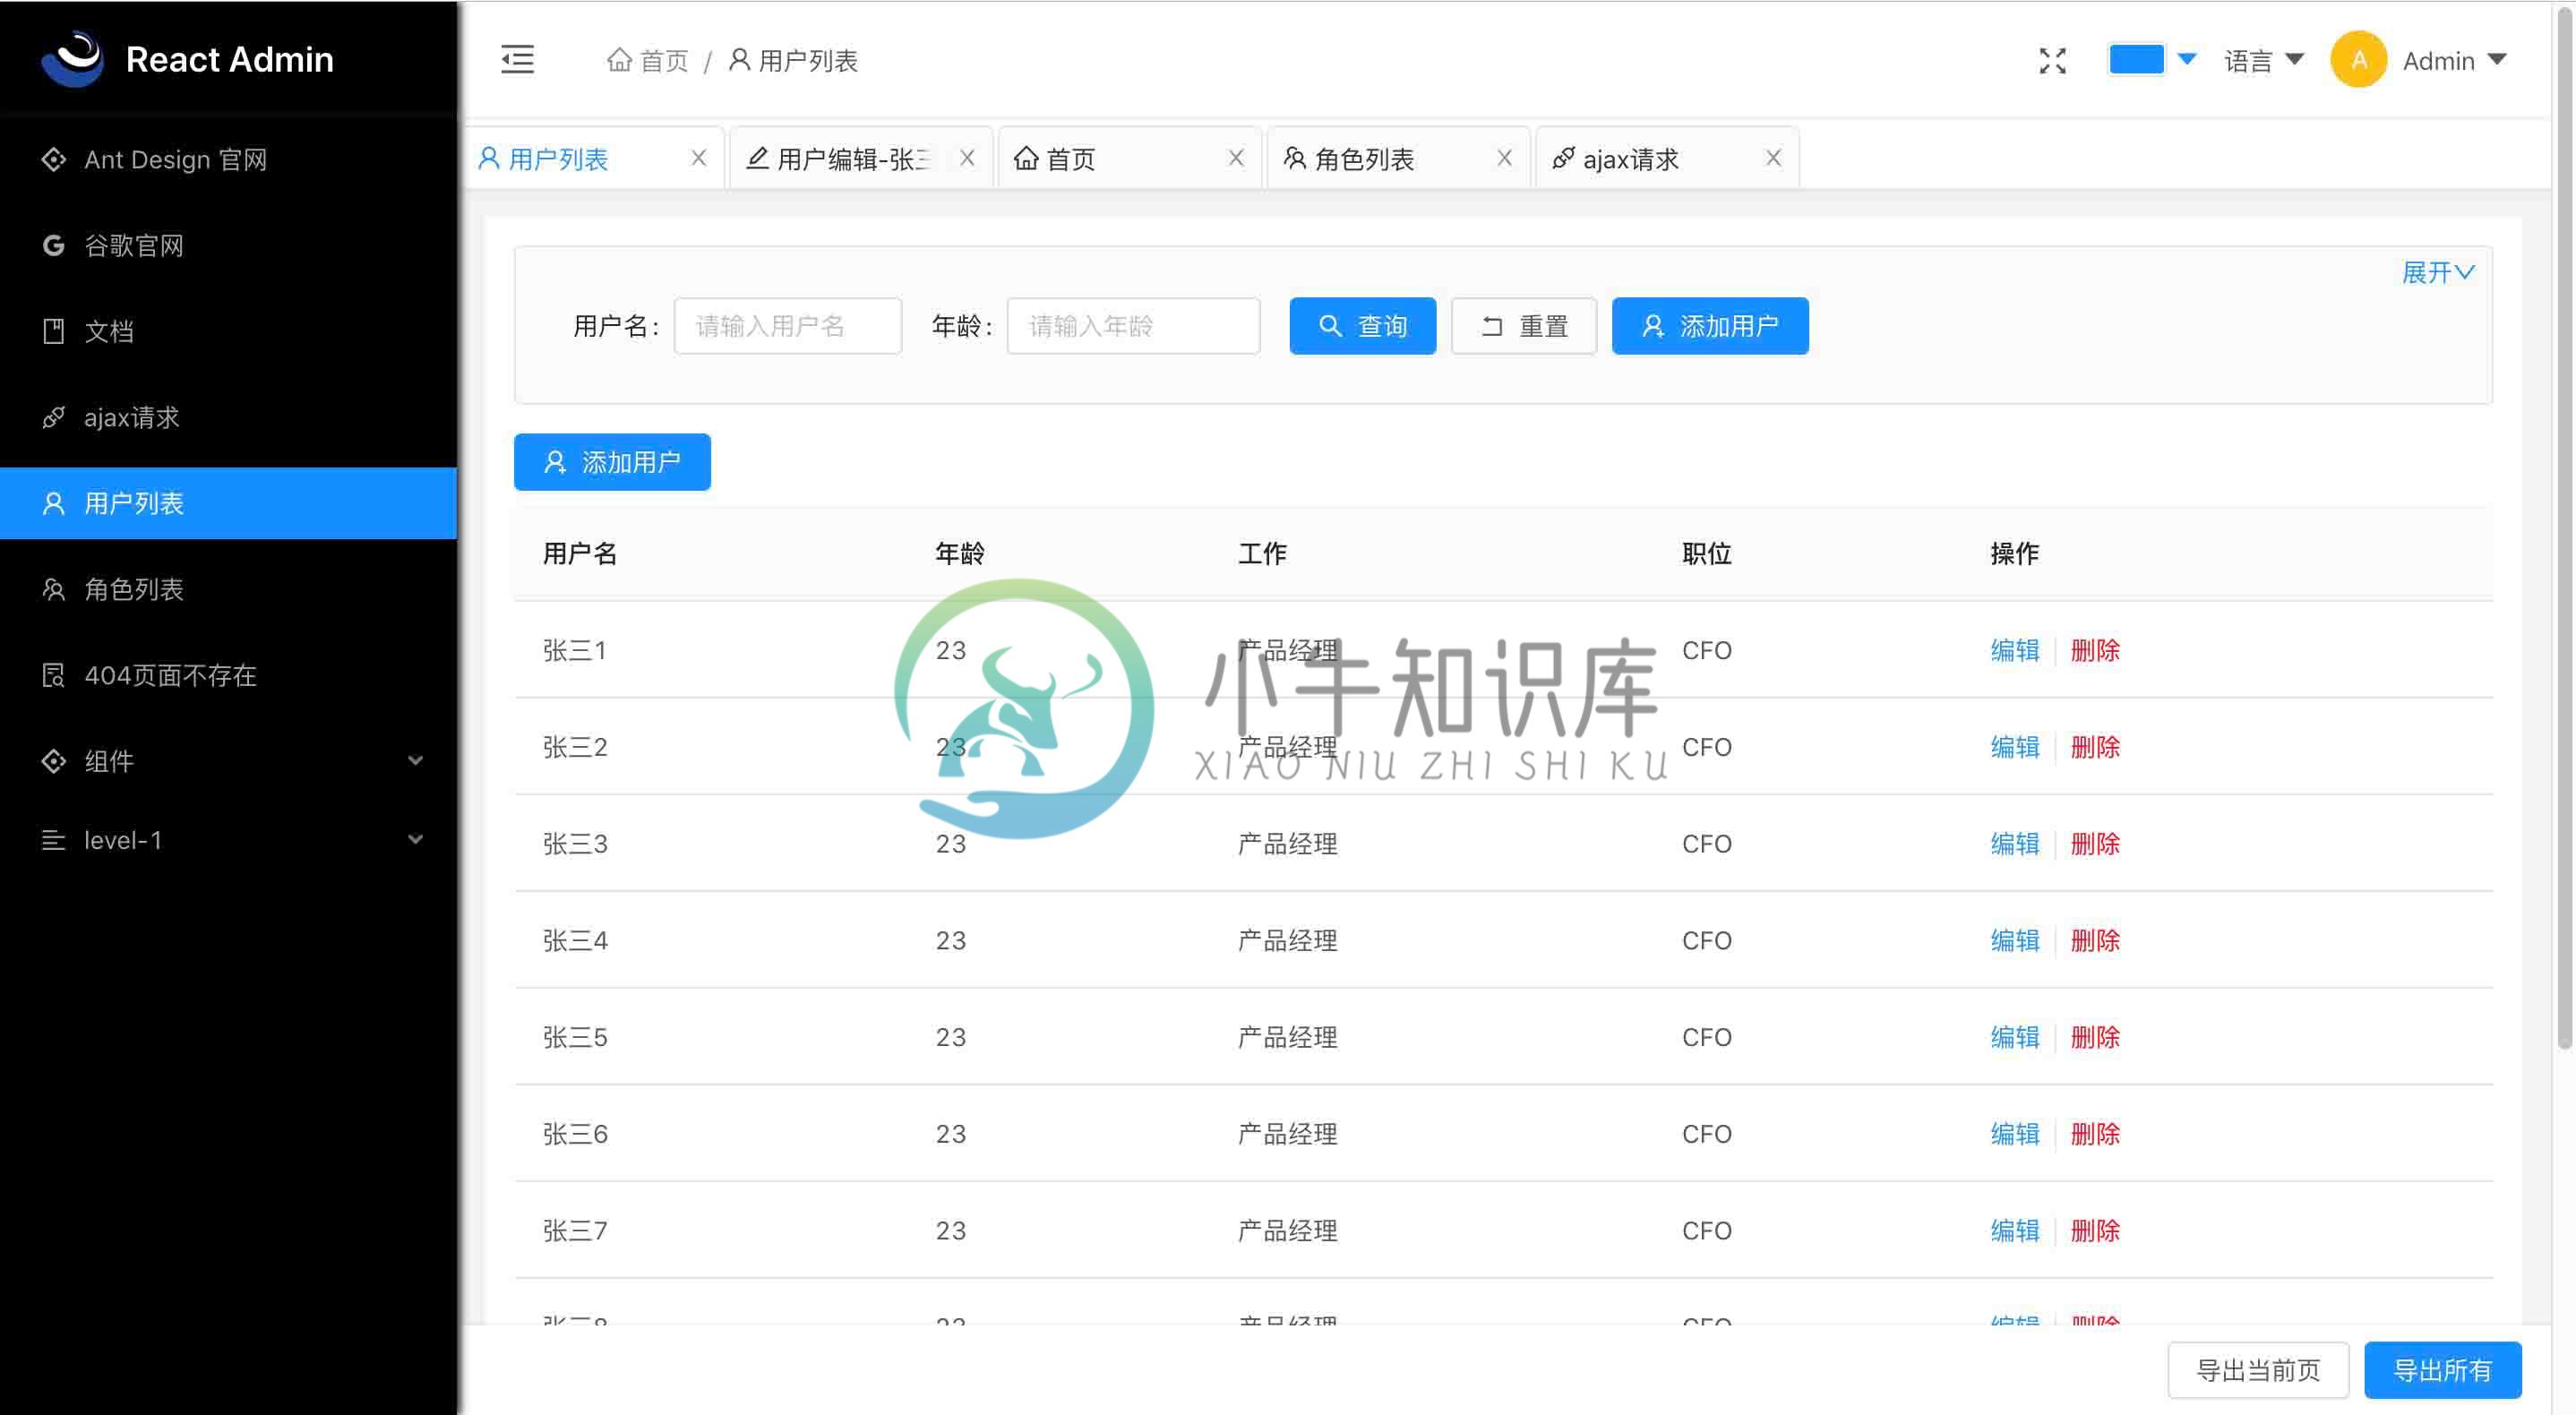Screen dimensions: 2576x1415
Task: Open 文档 sidebar item
Action: point(228,331)
